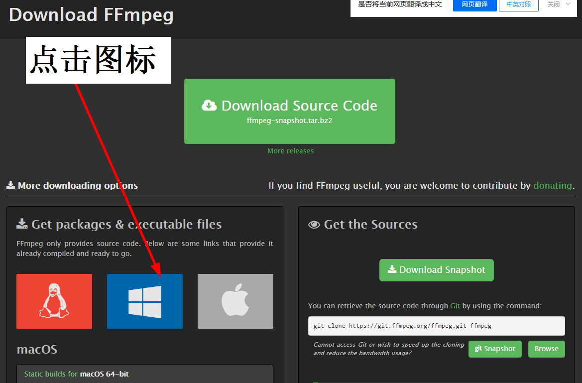The height and width of the screenshot is (383, 582).
Task: Click the "Cannot access Git" hint text
Action: [x=389, y=349]
